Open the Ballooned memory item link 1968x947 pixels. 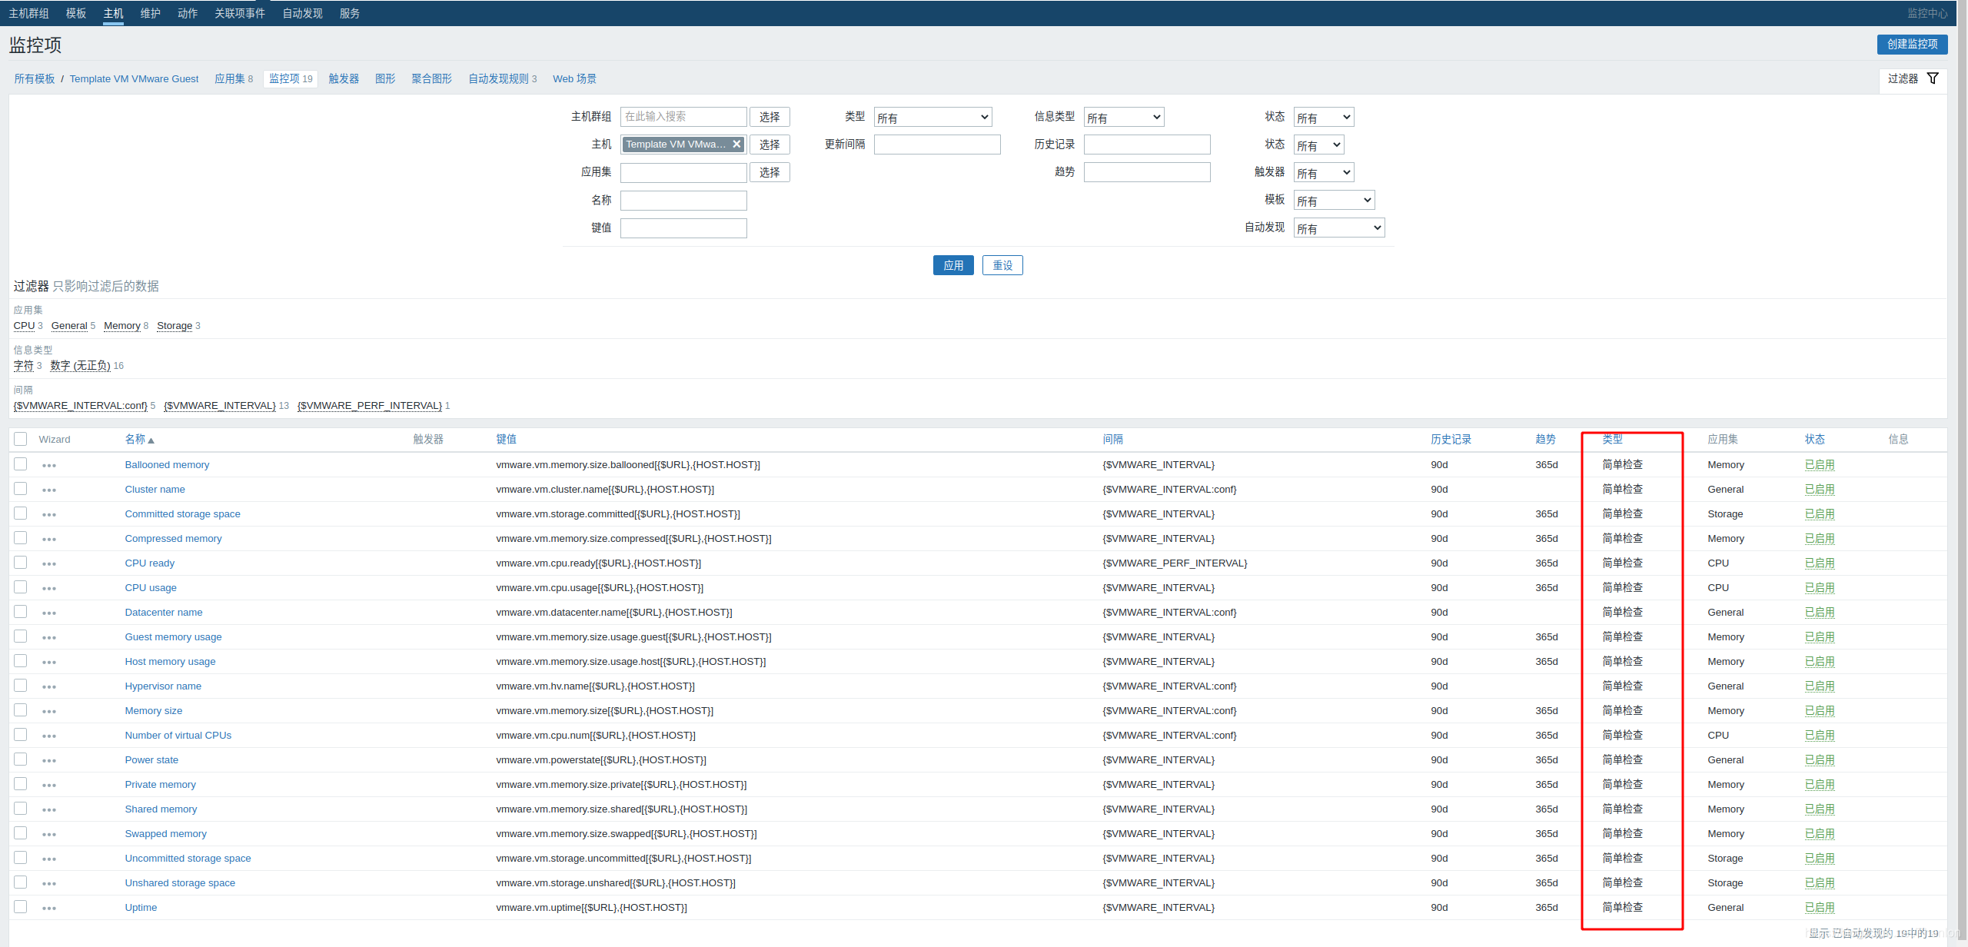(x=167, y=464)
